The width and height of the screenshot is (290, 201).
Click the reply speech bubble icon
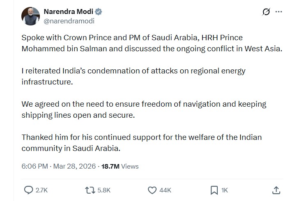pyautogui.click(x=28, y=190)
